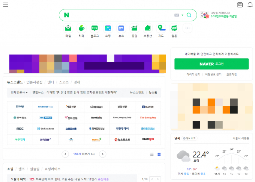The width and height of the screenshot is (255, 182).
Task: Open the 회원가입 link
Action: pyautogui.click(x=231, y=74)
